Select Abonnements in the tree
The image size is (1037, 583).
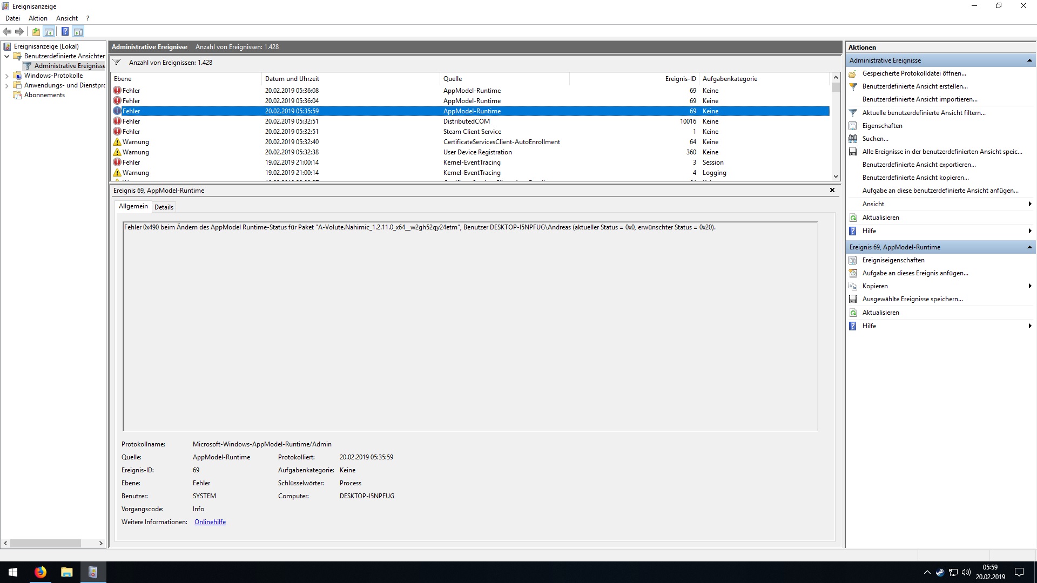click(44, 95)
